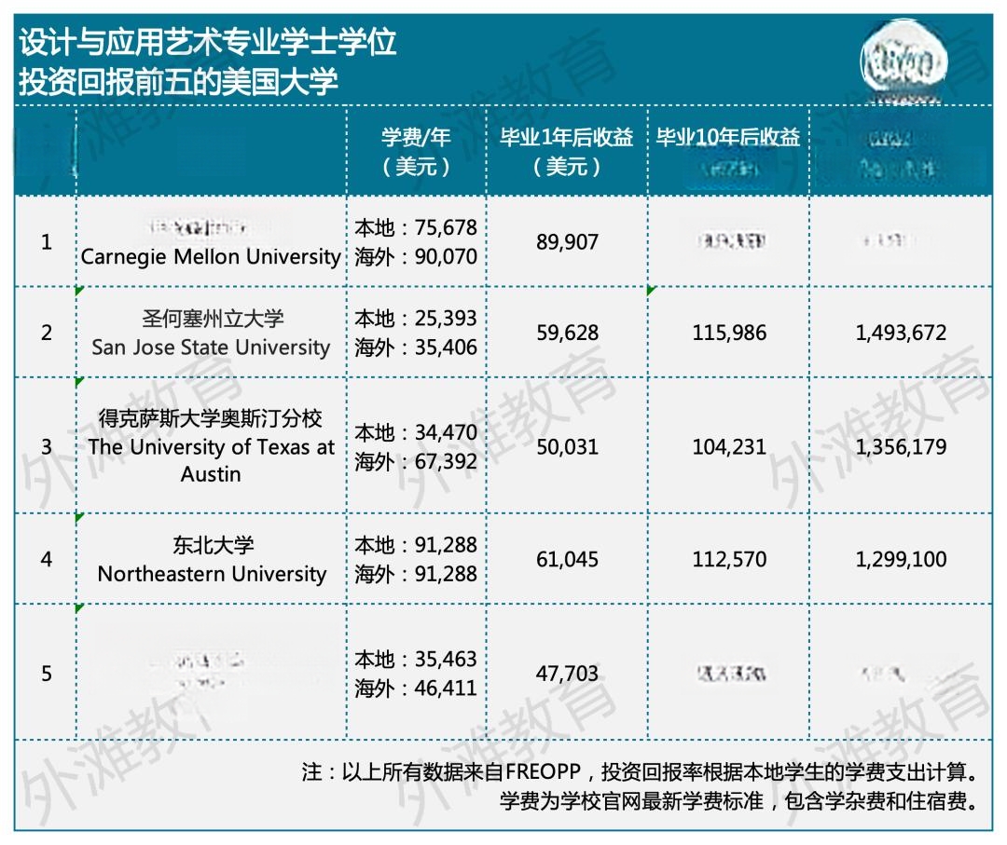Click The University of Texas at Austin
Image resolution: width=1007 pixels, height=845 pixels.
coord(212,460)
